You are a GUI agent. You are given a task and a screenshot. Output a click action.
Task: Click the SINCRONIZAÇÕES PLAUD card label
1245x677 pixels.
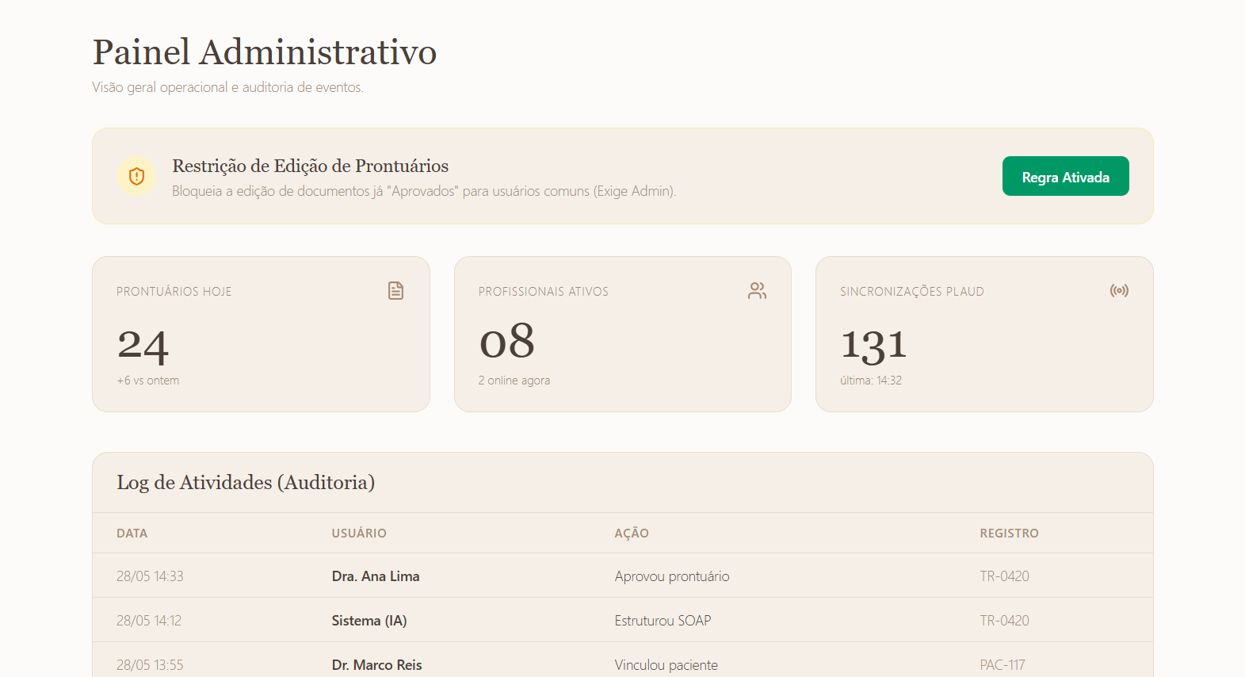pos(912,292)
